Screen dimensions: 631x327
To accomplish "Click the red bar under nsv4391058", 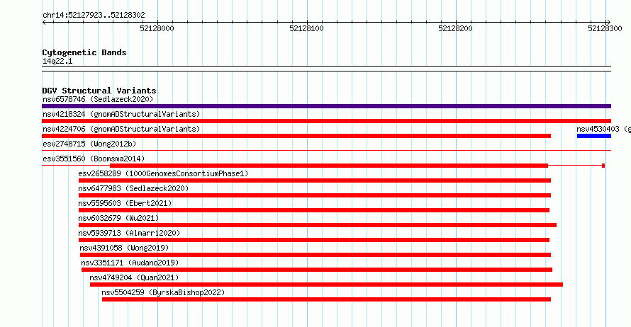I will tap(315, 255).
